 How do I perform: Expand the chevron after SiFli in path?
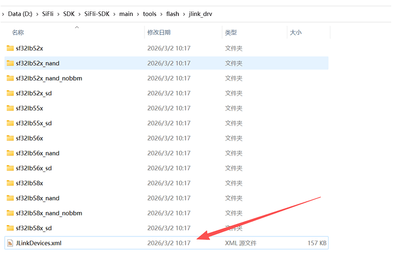[x=58, y=14]
